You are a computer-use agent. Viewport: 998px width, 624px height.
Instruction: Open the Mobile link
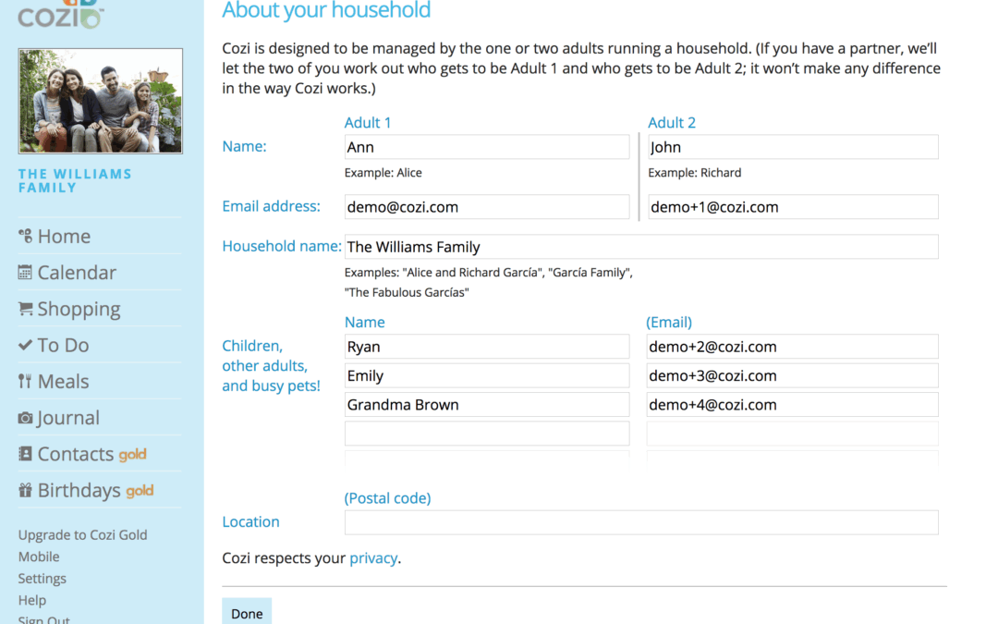point(39,557)
